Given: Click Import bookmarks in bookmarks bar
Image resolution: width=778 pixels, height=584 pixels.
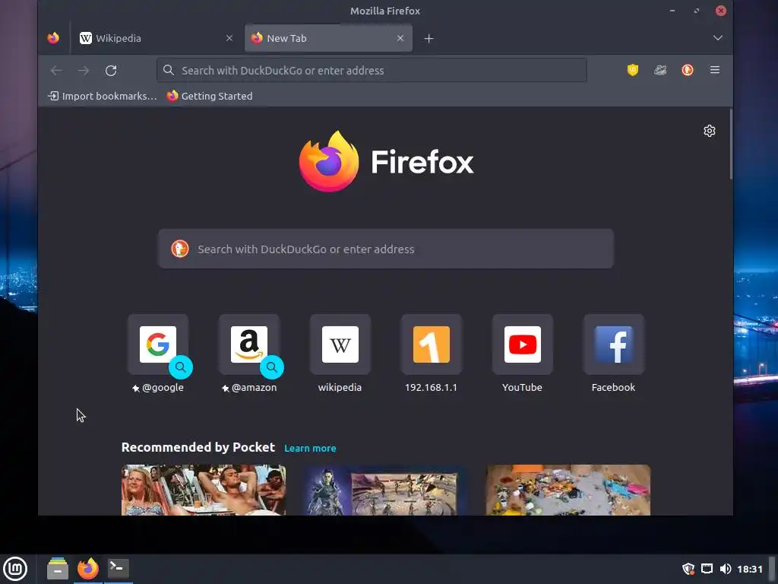Looking at the screenshot, I should click(x=103, y=96).
